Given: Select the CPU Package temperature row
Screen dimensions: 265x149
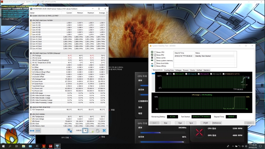Looking at the screenshot, I should tap(68, 56).
